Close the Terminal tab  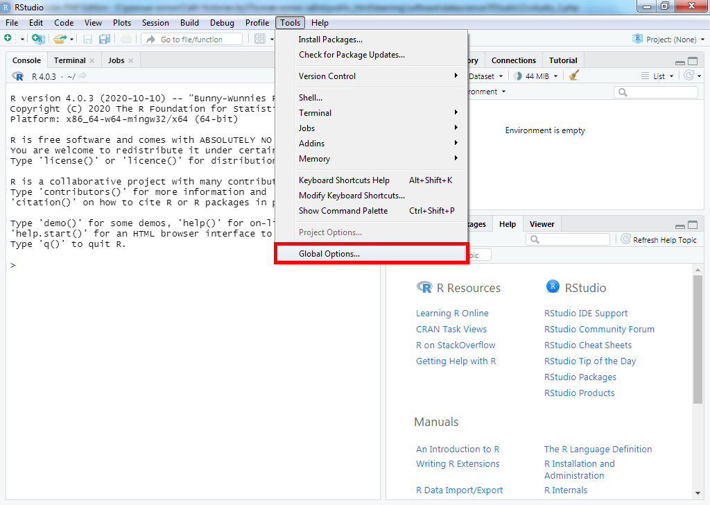(92, 61)
